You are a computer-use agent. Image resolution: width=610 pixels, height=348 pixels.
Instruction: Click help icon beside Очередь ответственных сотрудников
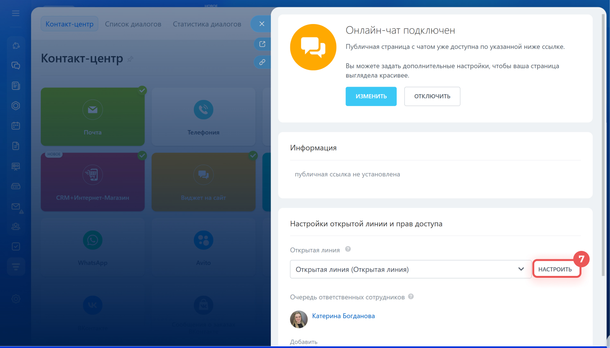[411, 296]
